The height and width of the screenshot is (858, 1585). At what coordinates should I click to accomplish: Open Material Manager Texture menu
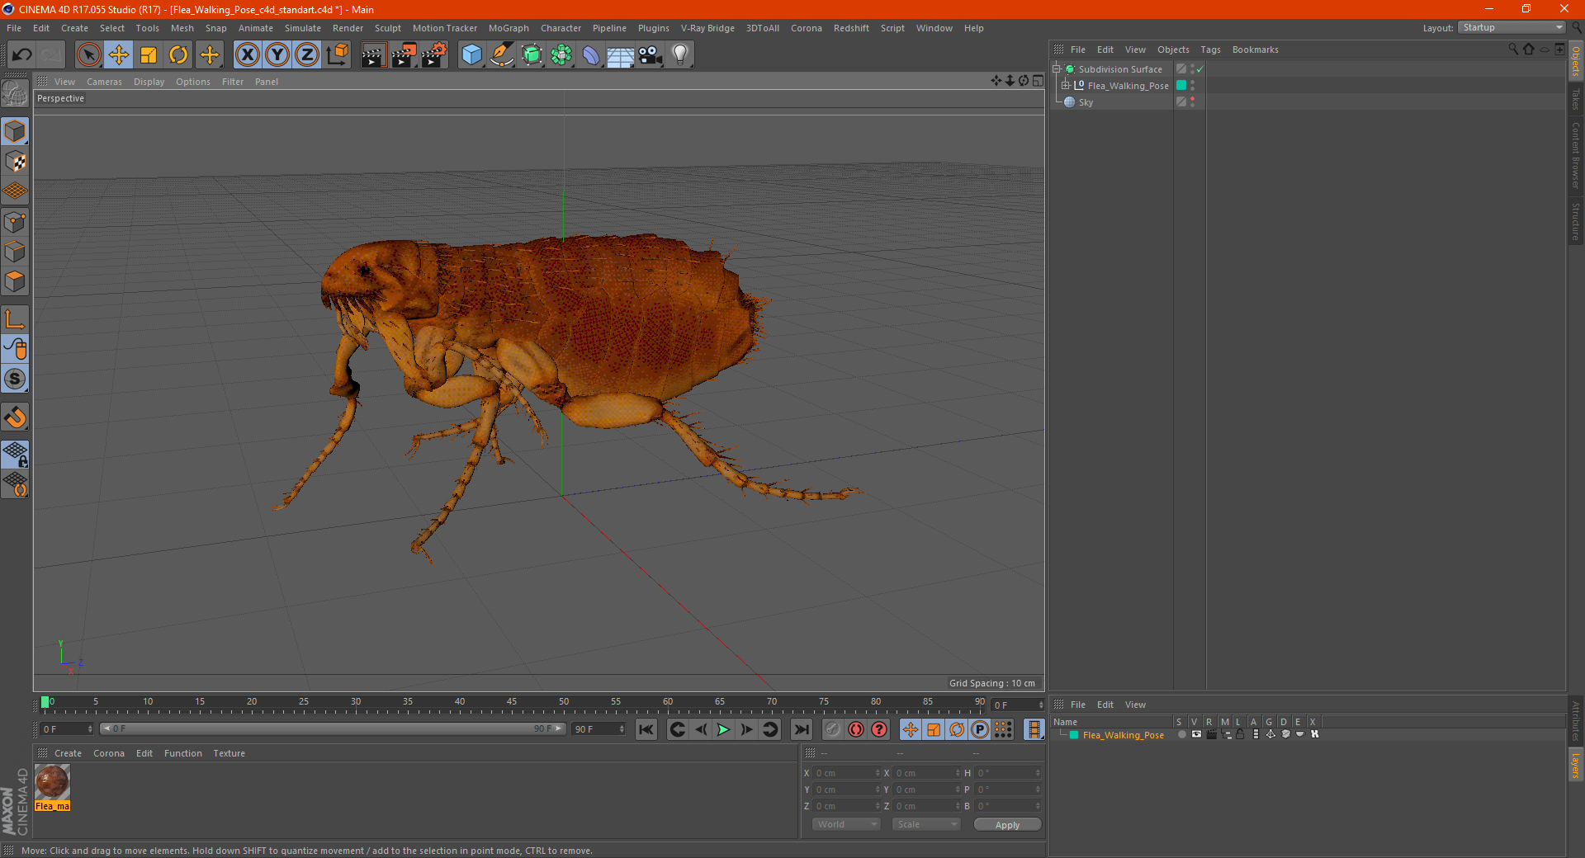pos(229,753)
